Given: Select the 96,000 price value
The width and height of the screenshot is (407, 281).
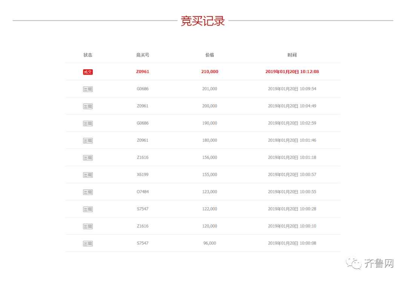Looking at the screenshot, I should (210, 243).
